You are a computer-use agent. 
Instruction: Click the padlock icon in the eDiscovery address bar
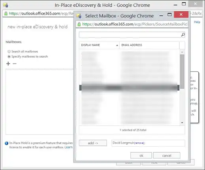(6, 13)
